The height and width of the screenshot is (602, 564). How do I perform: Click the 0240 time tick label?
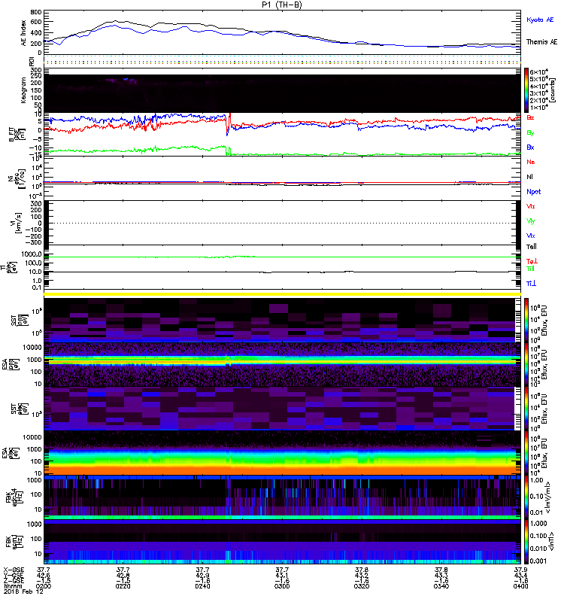tap(202, 586)
